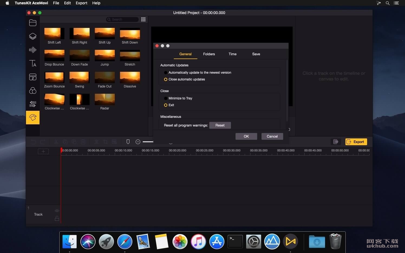Cancel the preferences dialog
Viewport: 405px width, 253px height.
[272, 137]
